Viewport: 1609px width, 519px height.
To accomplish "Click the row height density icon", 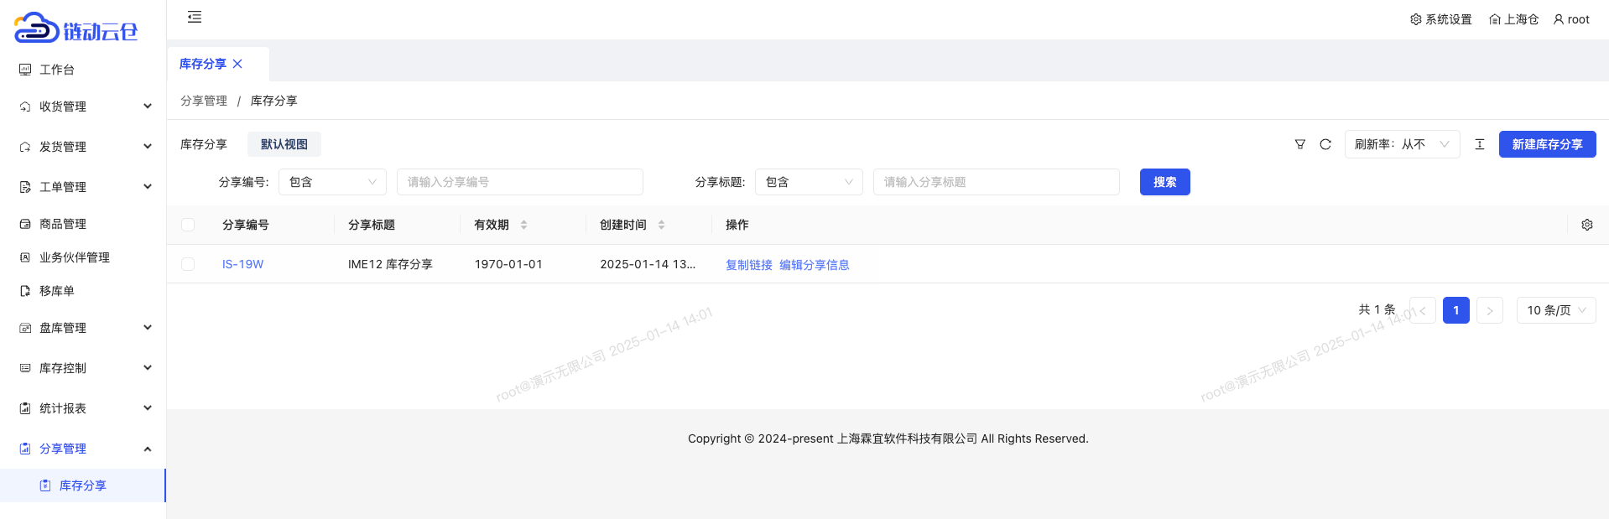I will pos(1480,144).
